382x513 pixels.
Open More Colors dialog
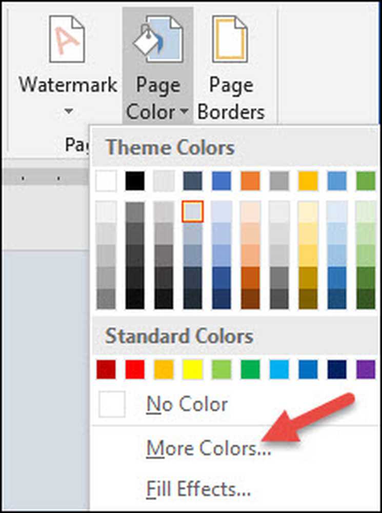point(208,448)
